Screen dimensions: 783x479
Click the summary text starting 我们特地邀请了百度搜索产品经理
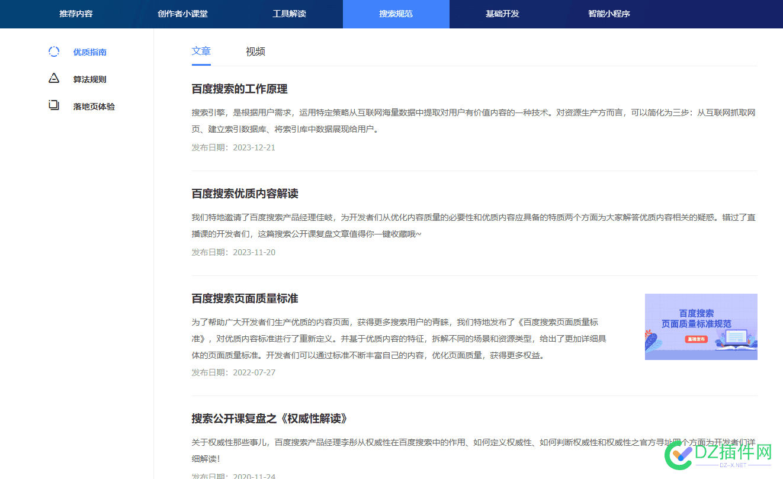point(474,226)
